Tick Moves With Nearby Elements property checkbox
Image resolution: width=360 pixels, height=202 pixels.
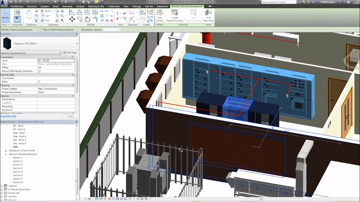click(x=40, y=71)
